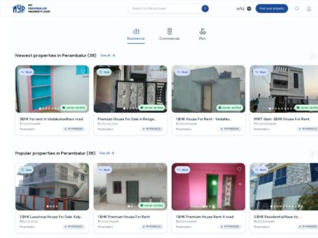Open the My Perambalur Property logo

click(31, 8)
